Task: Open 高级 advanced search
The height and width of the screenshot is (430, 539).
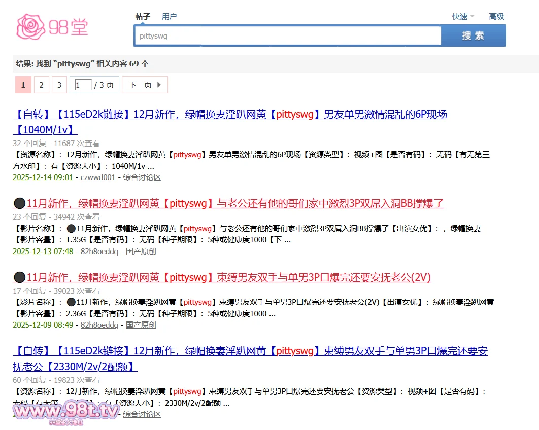Action: tap(496, 16)
